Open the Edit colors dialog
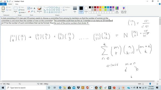Screen dimensions: 161x90 pyautogui.click(x=117, y=10)
